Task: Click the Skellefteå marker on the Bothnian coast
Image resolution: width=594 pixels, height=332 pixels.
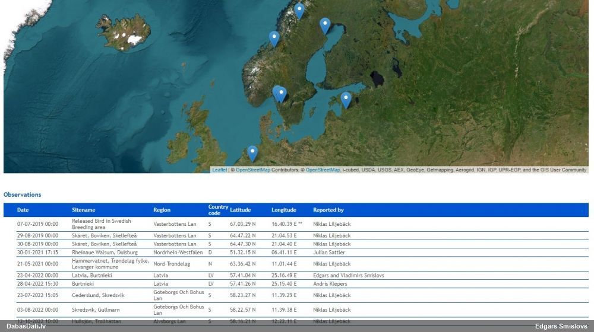Action: pyautogui.click(x=325, y=25)
